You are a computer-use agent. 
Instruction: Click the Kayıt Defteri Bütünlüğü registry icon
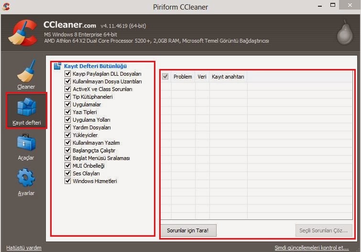pyautogui.click(x=57, y=66)
